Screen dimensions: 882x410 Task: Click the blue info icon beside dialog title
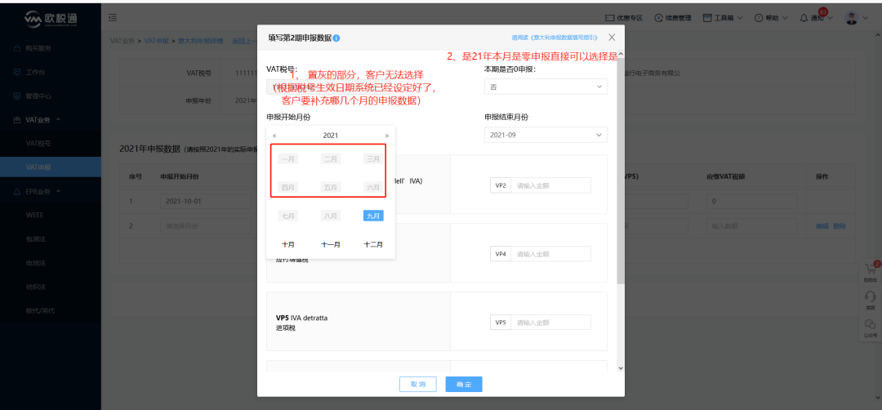pyautogui.click(x=336, y=38)
